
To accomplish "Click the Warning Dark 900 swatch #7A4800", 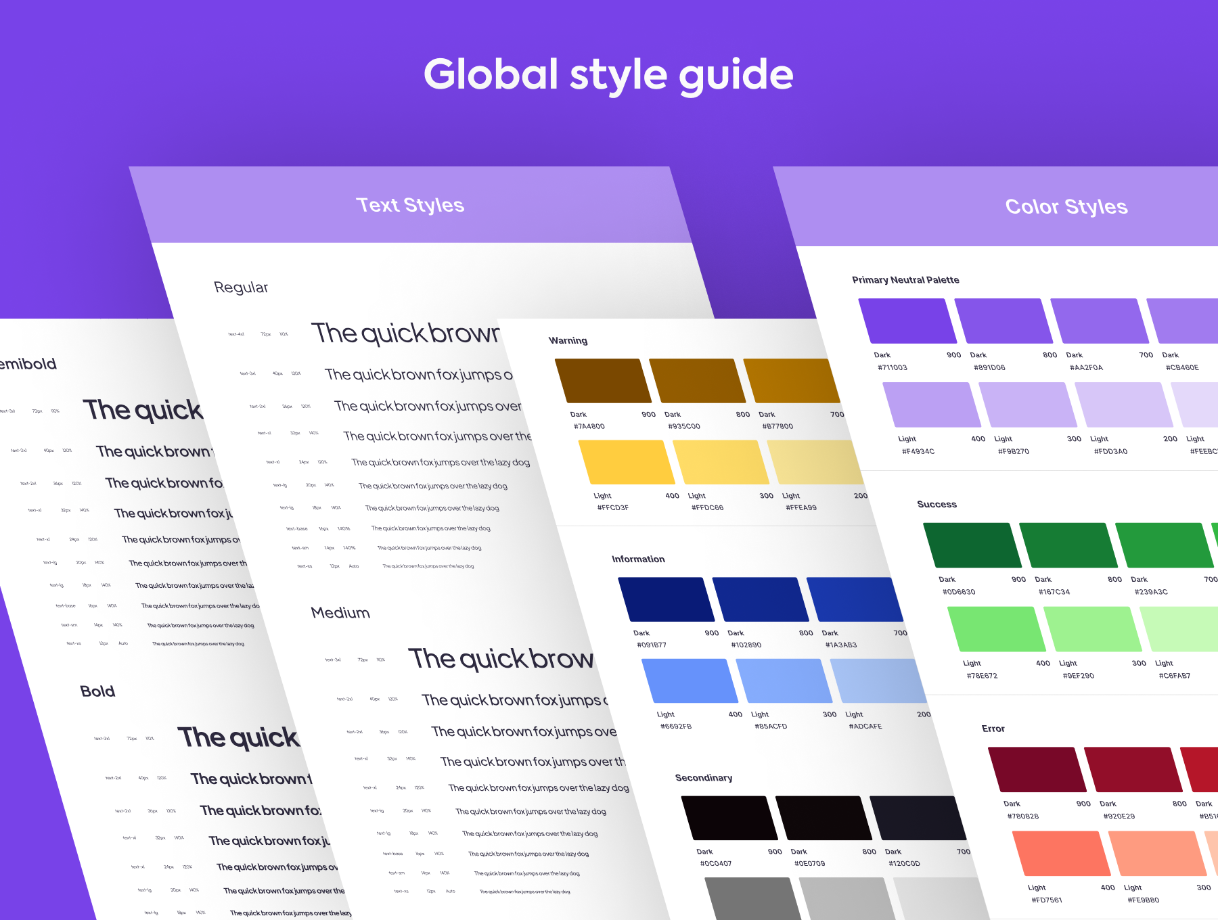I will click(602, 381).
